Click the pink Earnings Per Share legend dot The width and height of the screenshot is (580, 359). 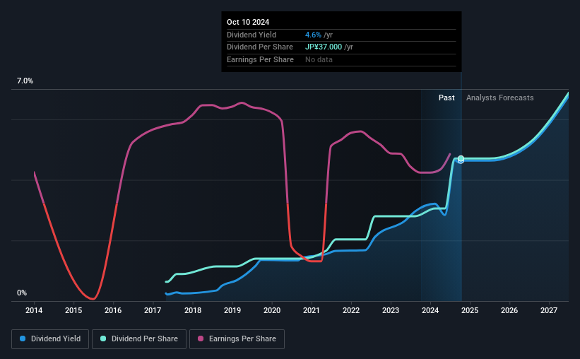201,339
